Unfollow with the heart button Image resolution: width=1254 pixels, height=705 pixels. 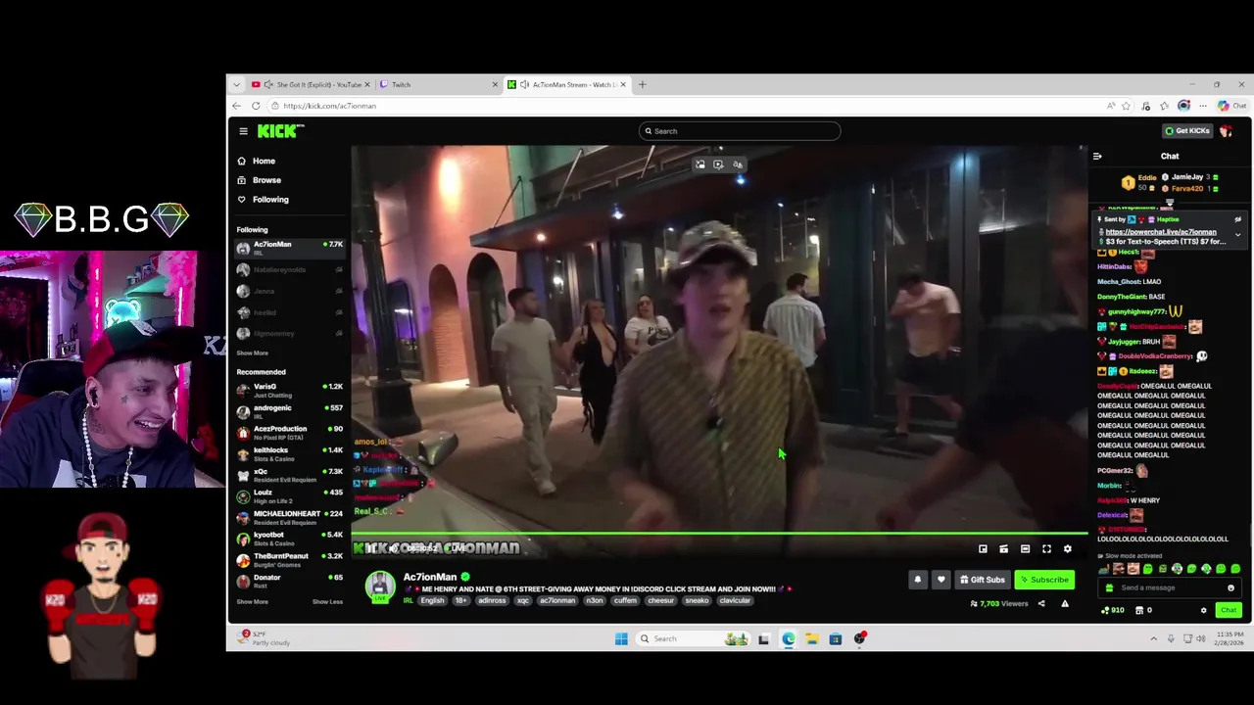[x=941, y=580]
